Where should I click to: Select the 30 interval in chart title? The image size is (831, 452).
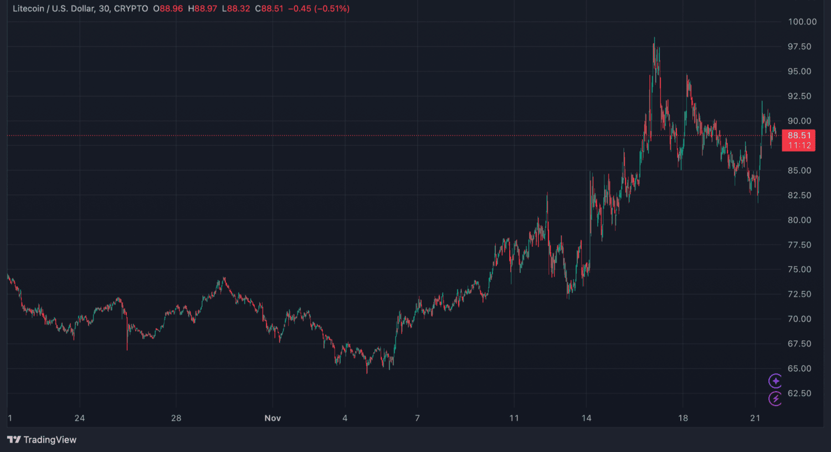[x=104, y=9]
